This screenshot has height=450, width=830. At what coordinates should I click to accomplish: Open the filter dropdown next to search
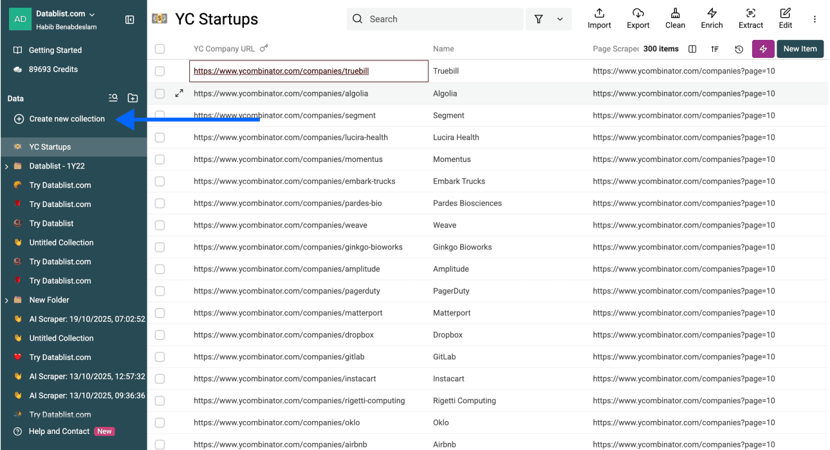click(549, 19)
